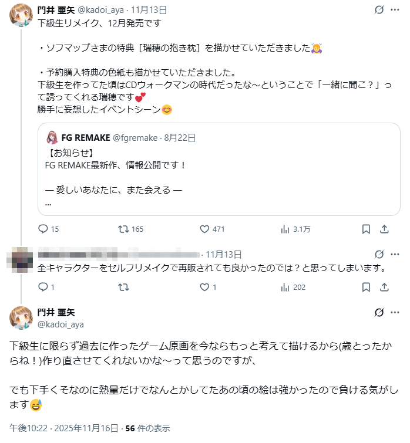Like the tweet with 471 likes
The image size is (410, 443).
tap(205, 229)
